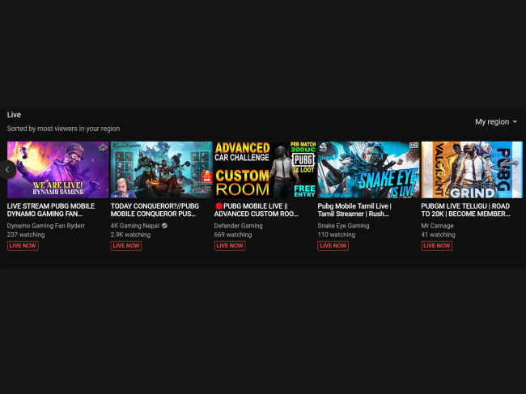Open the Snake Eye Is Live thumbnail
Viewport: 526px width, 394px height.
pos(368,170)
